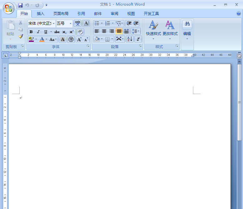Click the vertical scrollbar thumb
Viewport: 243px width, 209px height.
click(x=240, y=102)
